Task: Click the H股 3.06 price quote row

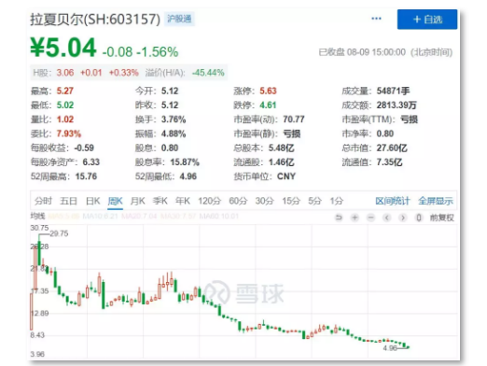Action: coord(129,73)
